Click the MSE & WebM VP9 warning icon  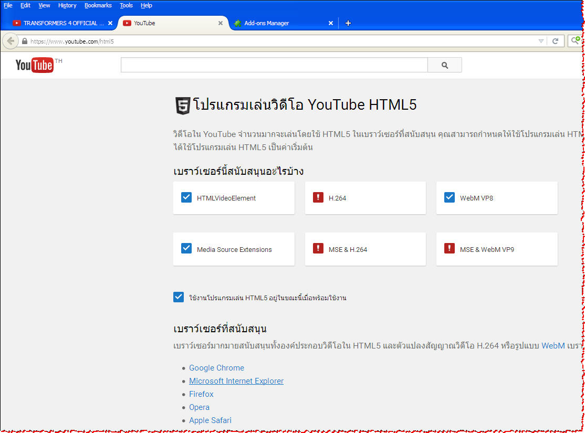[x=449, y=248]
